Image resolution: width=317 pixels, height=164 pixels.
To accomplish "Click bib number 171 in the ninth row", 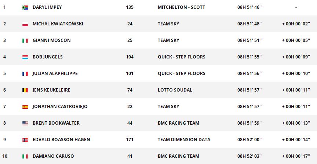I will click(130, 140).
